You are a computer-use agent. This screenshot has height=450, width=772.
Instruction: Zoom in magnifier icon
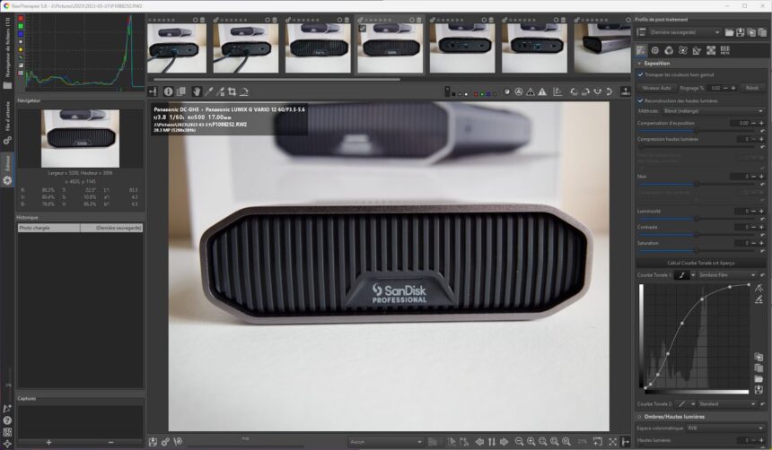pos(531,442)
